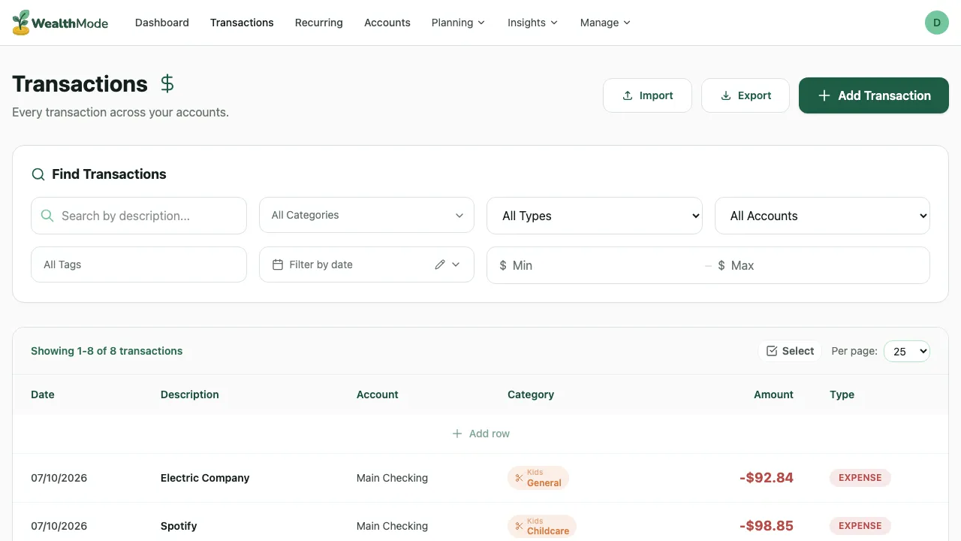Image resolution: width=961 pixels, height=541 pixels.
Task: Click EXPENSE badge in Spotify row
Action: [860, 526]
